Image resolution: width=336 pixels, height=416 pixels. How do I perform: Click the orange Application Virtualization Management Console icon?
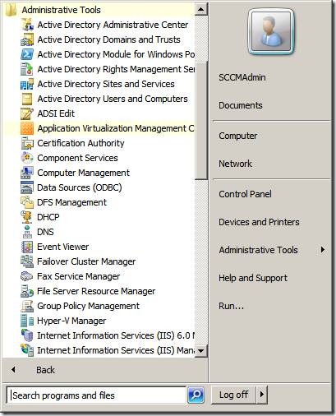pyautogui.click(x=27, y=128)
